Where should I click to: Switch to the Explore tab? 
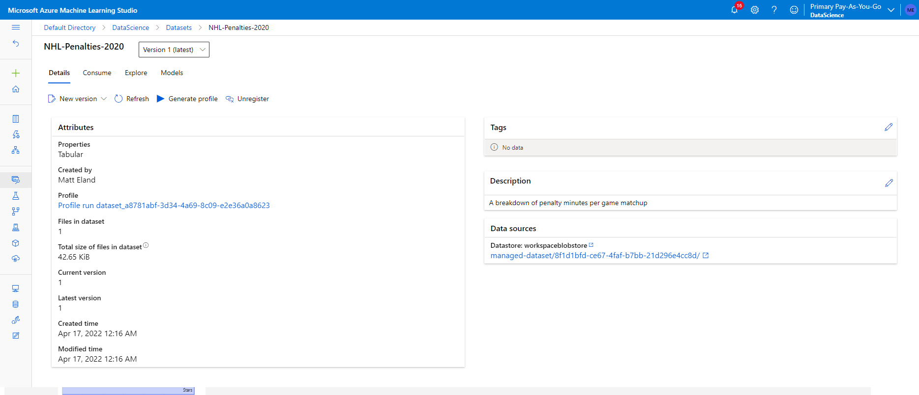(136, 73)
